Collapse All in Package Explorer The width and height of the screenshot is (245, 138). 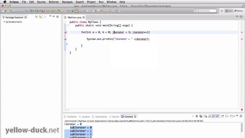tap(36, 17)
